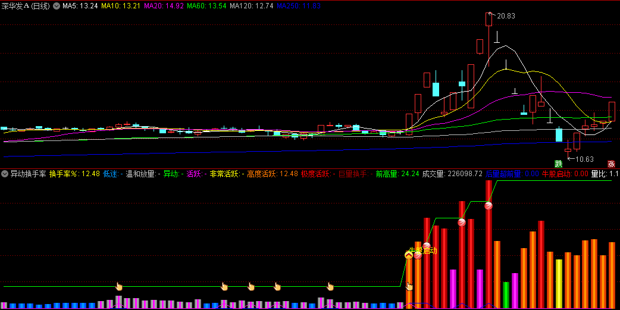Click the 异动换手率 indicator name
This screenshot has width=620, height=310.
(x=28, y=174)
